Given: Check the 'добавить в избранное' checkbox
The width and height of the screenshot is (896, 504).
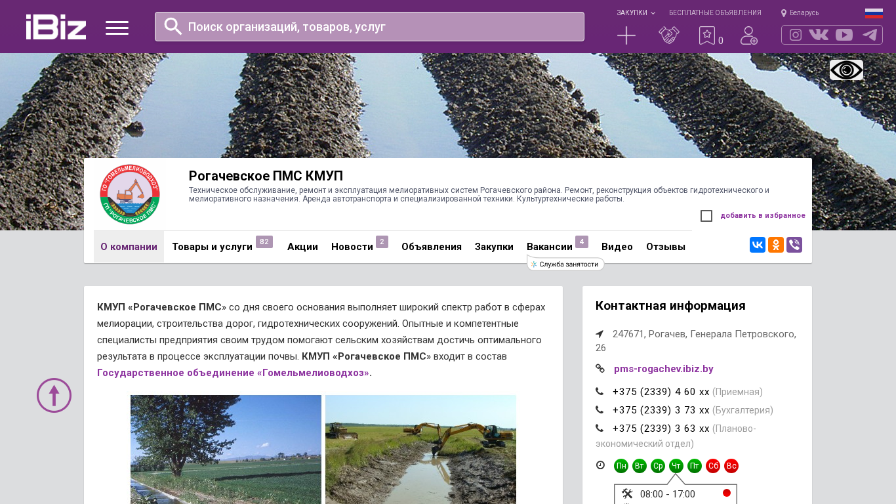Looking at the screenshot, I should [706, 216].
